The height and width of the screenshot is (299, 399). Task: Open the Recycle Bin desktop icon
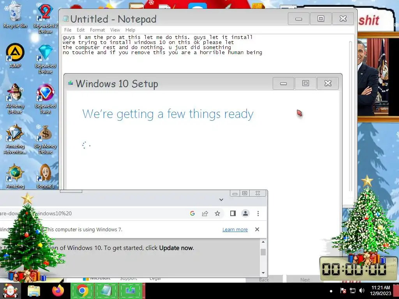tap(15, 16)
